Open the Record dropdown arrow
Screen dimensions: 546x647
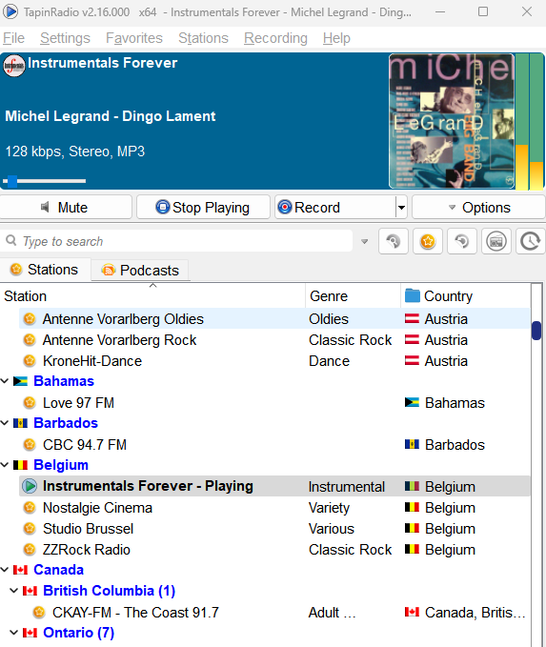click(401, 207)
